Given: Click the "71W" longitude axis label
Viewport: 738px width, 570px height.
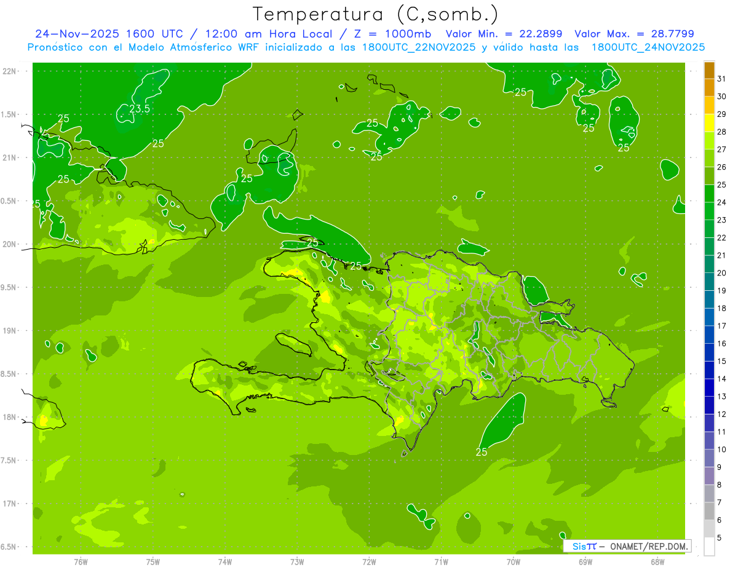Looking at the screenshot, I should pos(441,562).
